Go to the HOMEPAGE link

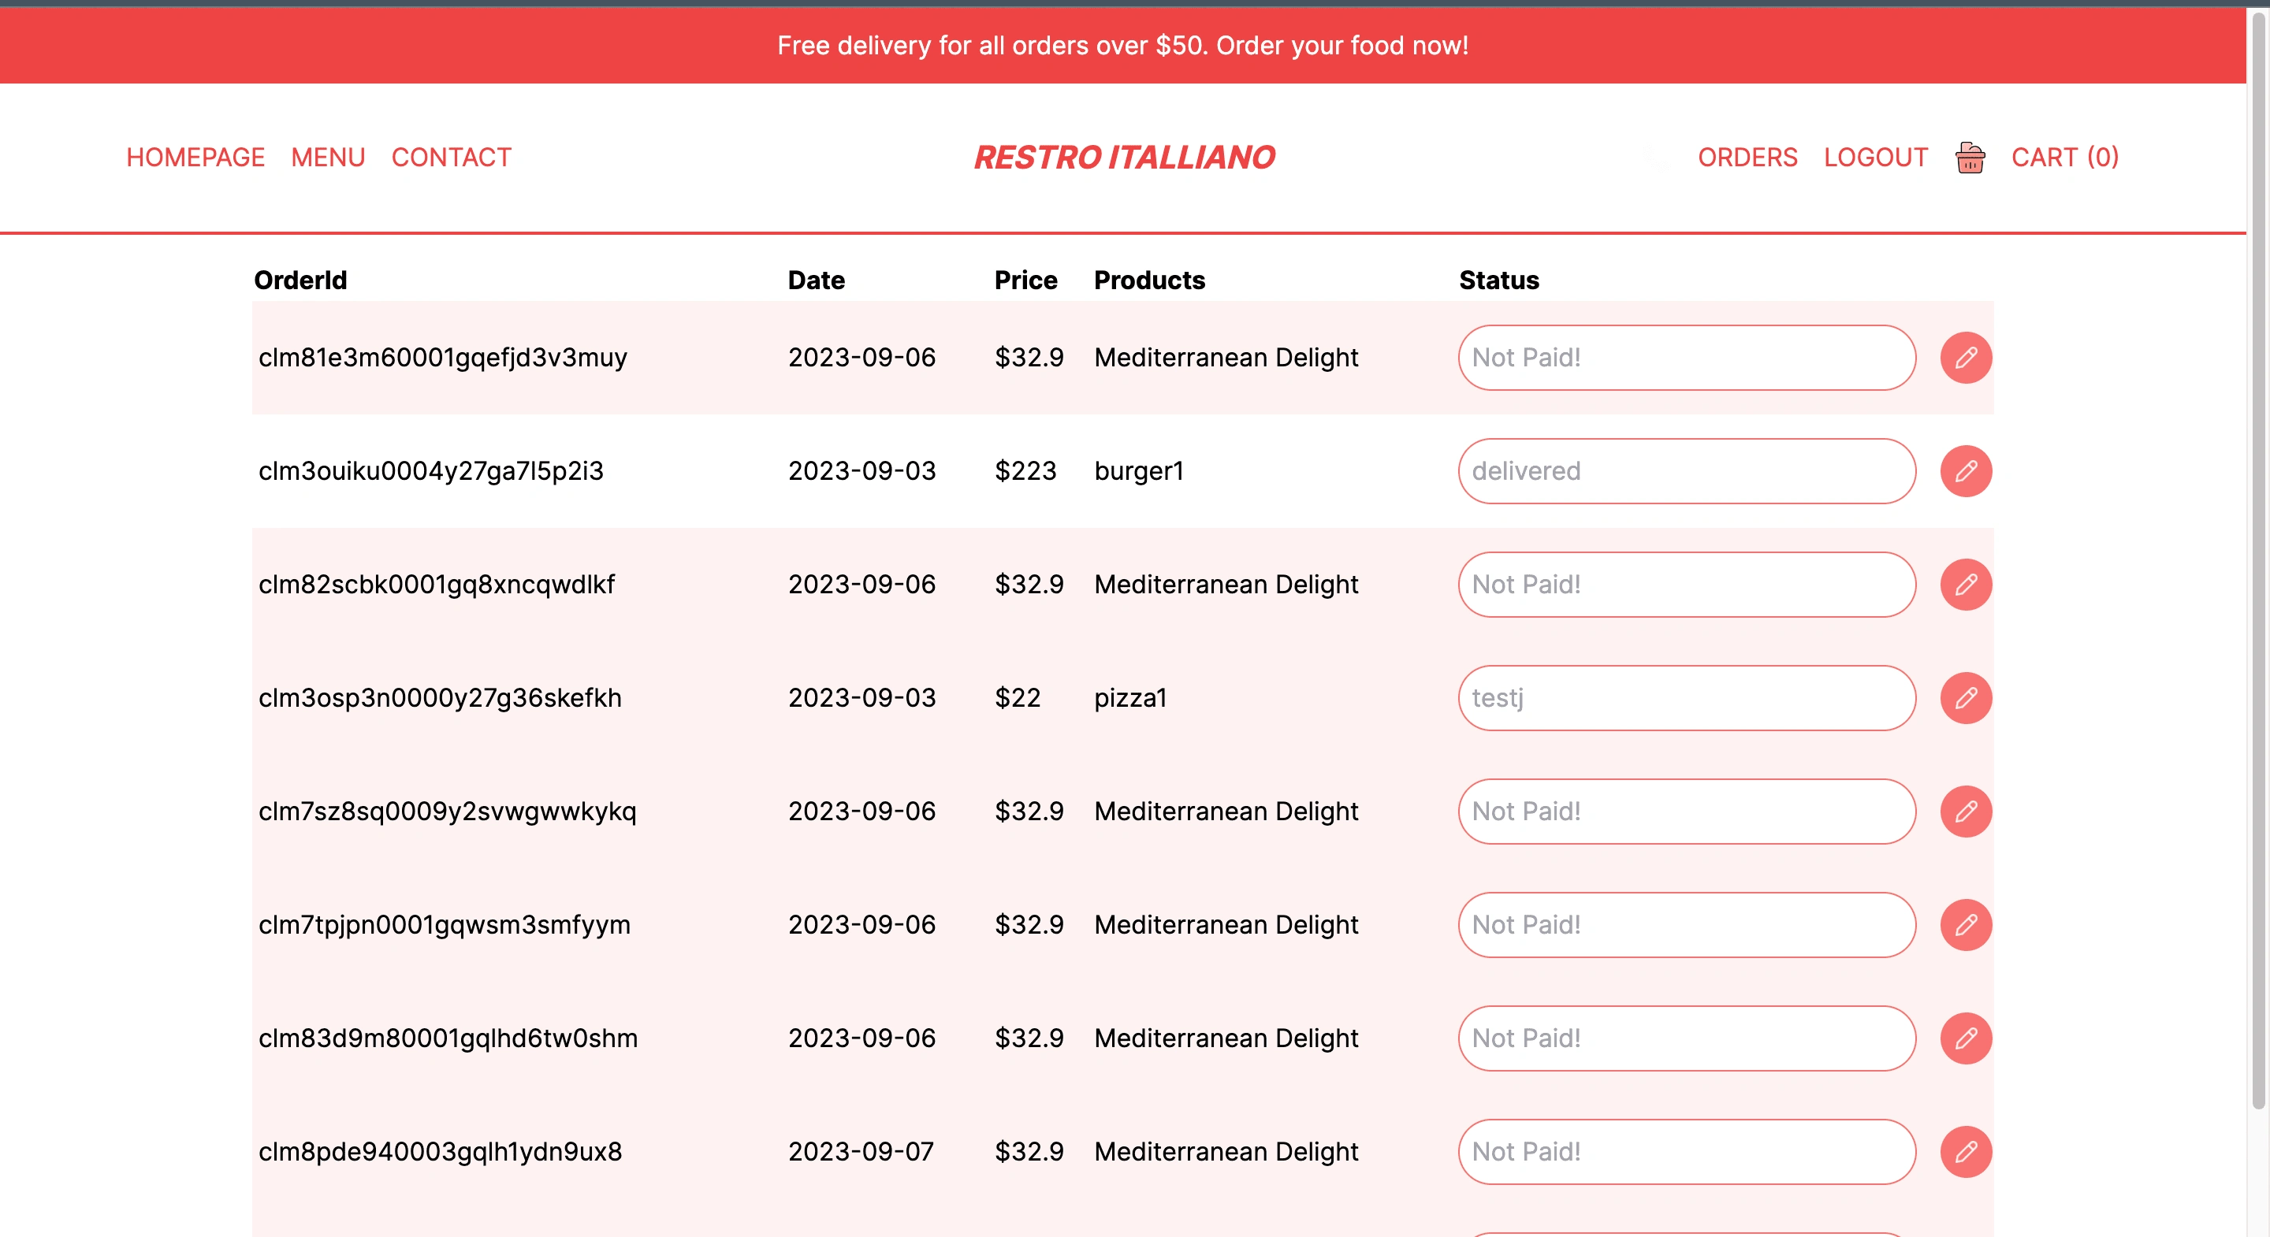(x=195, y=158)
